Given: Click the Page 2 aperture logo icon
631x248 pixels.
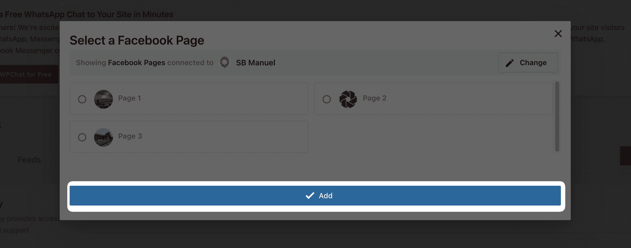Looking at the screenshot, I should point(348,99).
